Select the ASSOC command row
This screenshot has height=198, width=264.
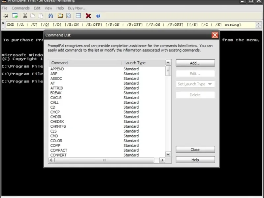click(x=107, y=79)
